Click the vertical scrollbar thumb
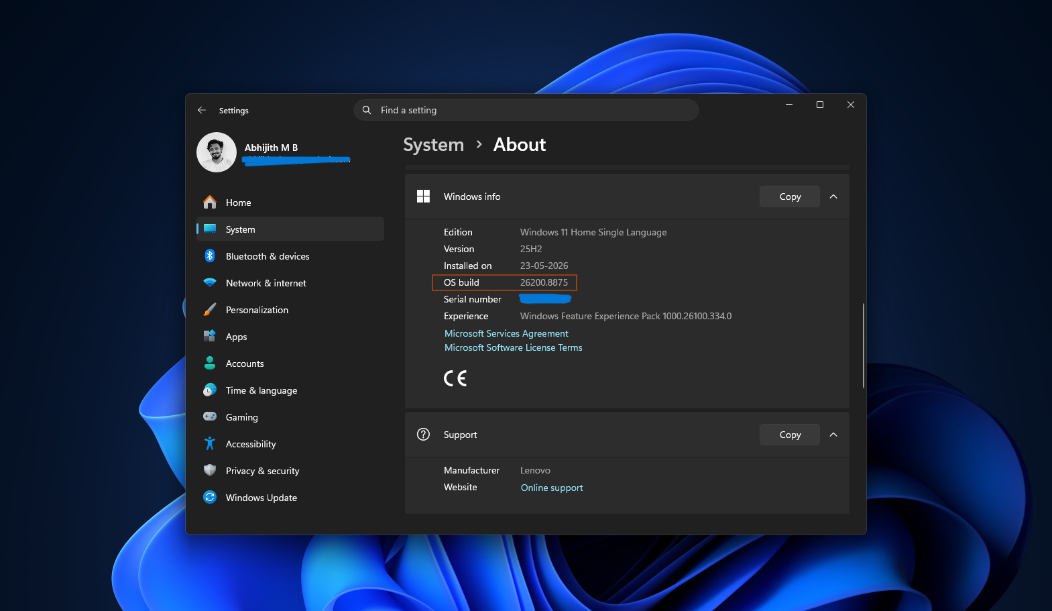 click(864, 345)
